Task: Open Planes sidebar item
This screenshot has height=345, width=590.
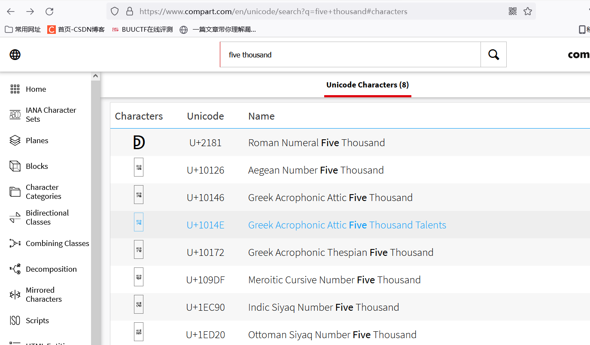Action: [37, 141]
